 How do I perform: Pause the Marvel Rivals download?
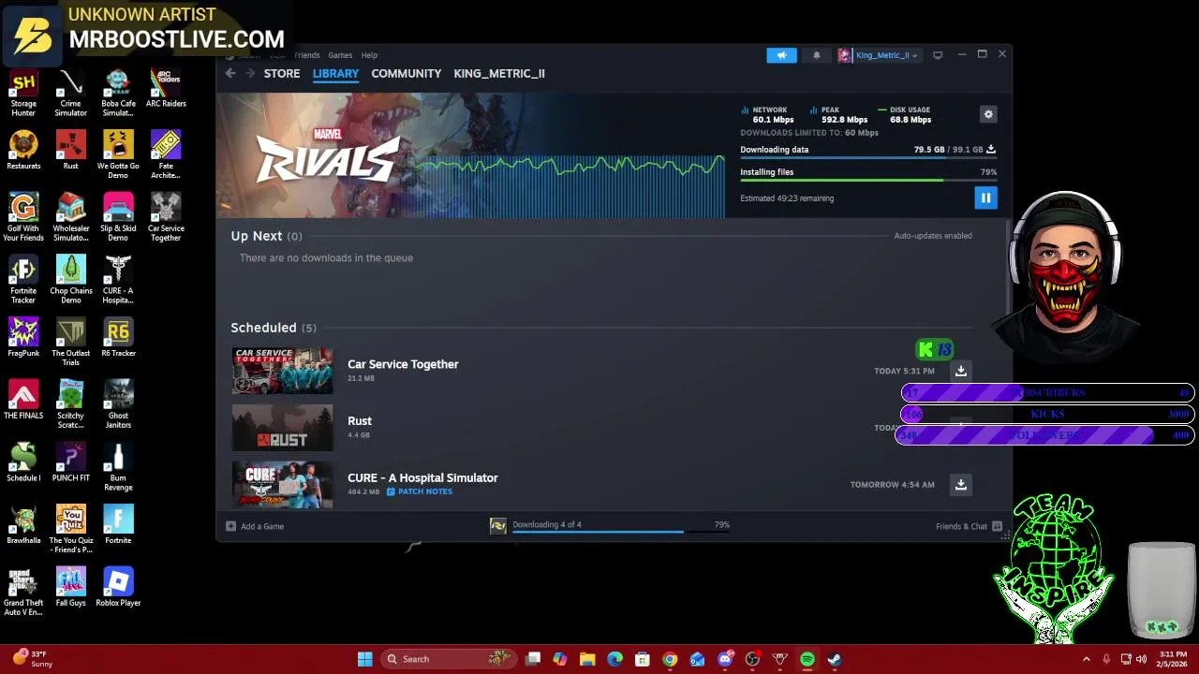click(985, 198)
